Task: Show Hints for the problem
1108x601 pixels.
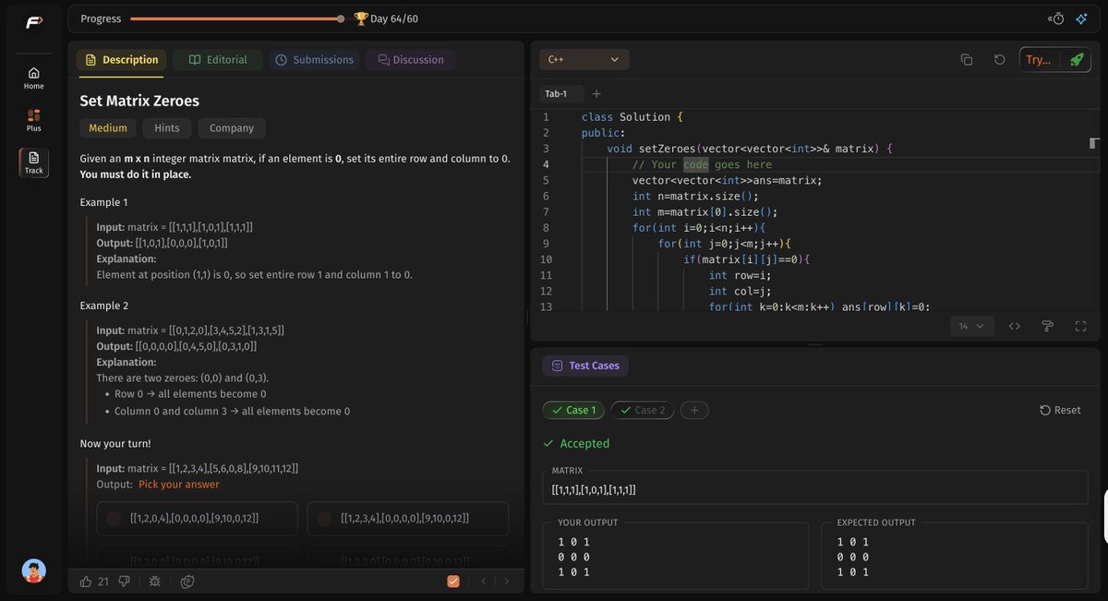Action: (167, 128)
